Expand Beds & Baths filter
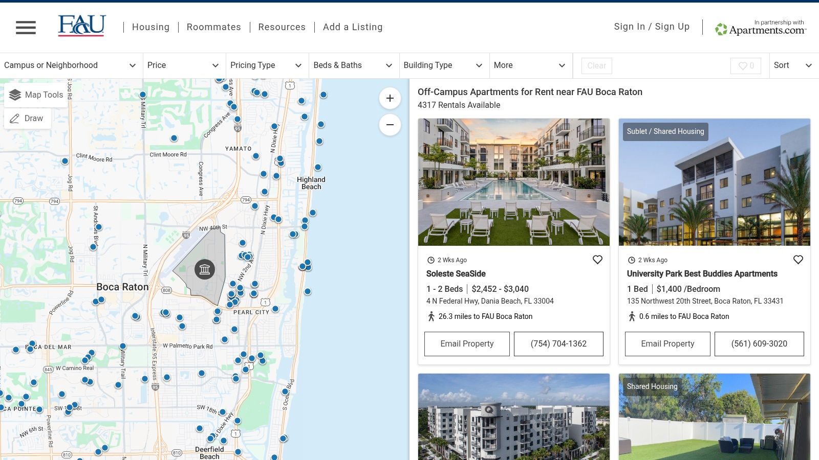819x460 pixels. (x=354, y=65)
